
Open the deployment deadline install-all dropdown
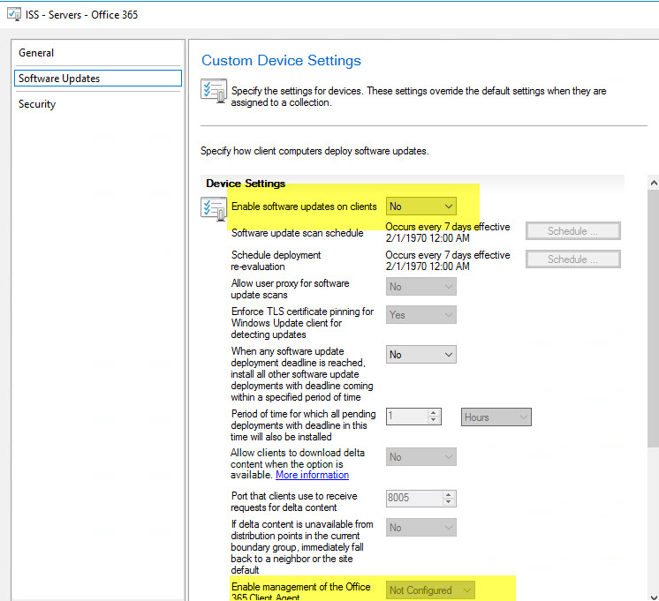[x=420, y=355]
